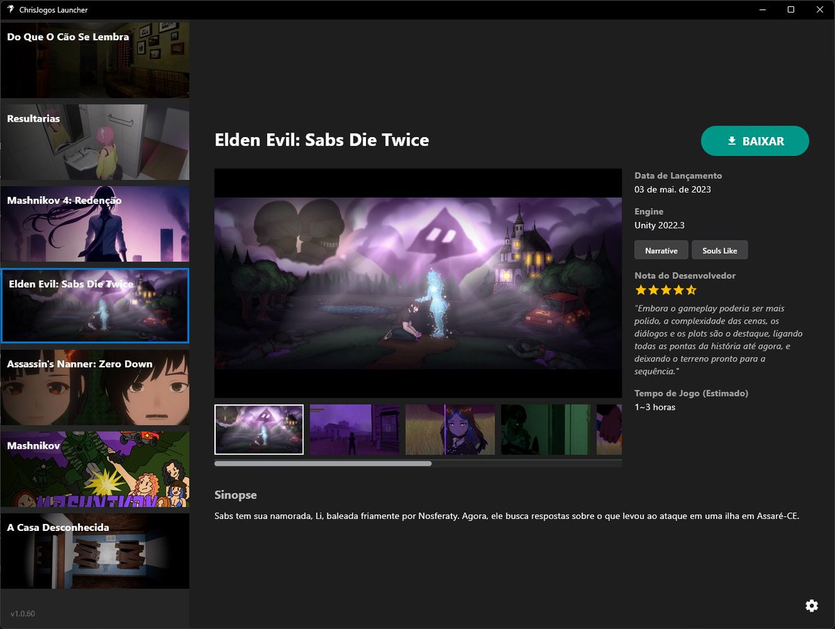Open A Casa Desconhecida game entry
This screenshot has width=835, height=629.
(x=95, y=551)
